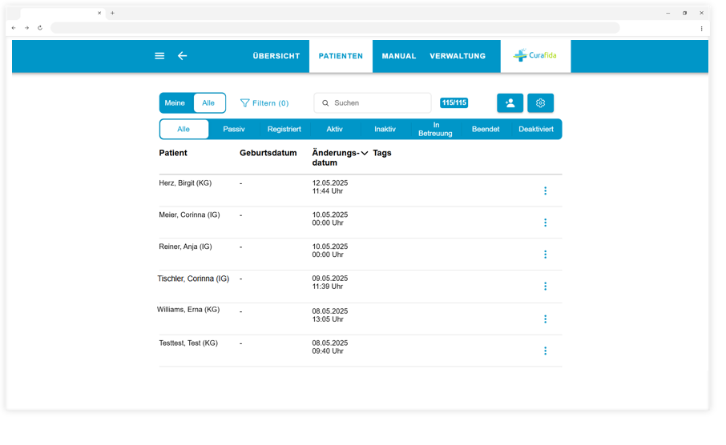Click the filter funnel icon
The height and width of the screenshot is (445, 726).
click(x=245, y=103)
